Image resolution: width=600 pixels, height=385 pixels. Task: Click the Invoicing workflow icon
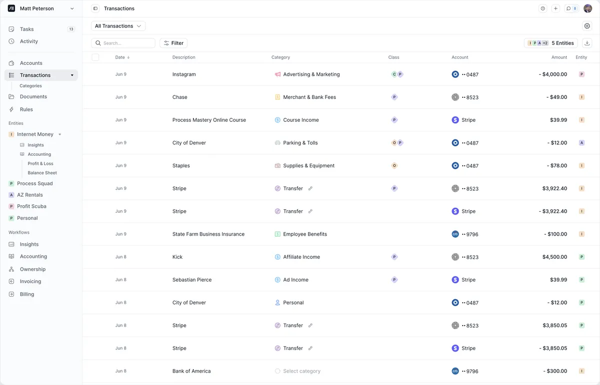coord(11,282)
